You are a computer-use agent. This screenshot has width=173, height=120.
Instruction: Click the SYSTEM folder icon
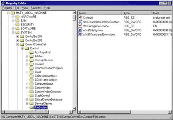tap(17, 33)
